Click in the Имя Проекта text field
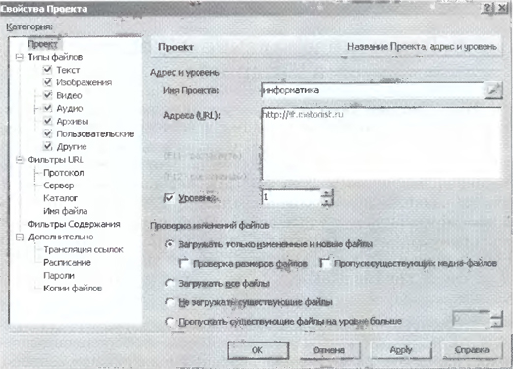The width and height of the screenshot is (513, 369). point(373,90)
